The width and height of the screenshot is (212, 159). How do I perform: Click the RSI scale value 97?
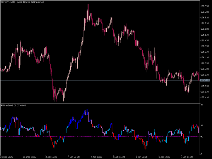coord(202,105)
